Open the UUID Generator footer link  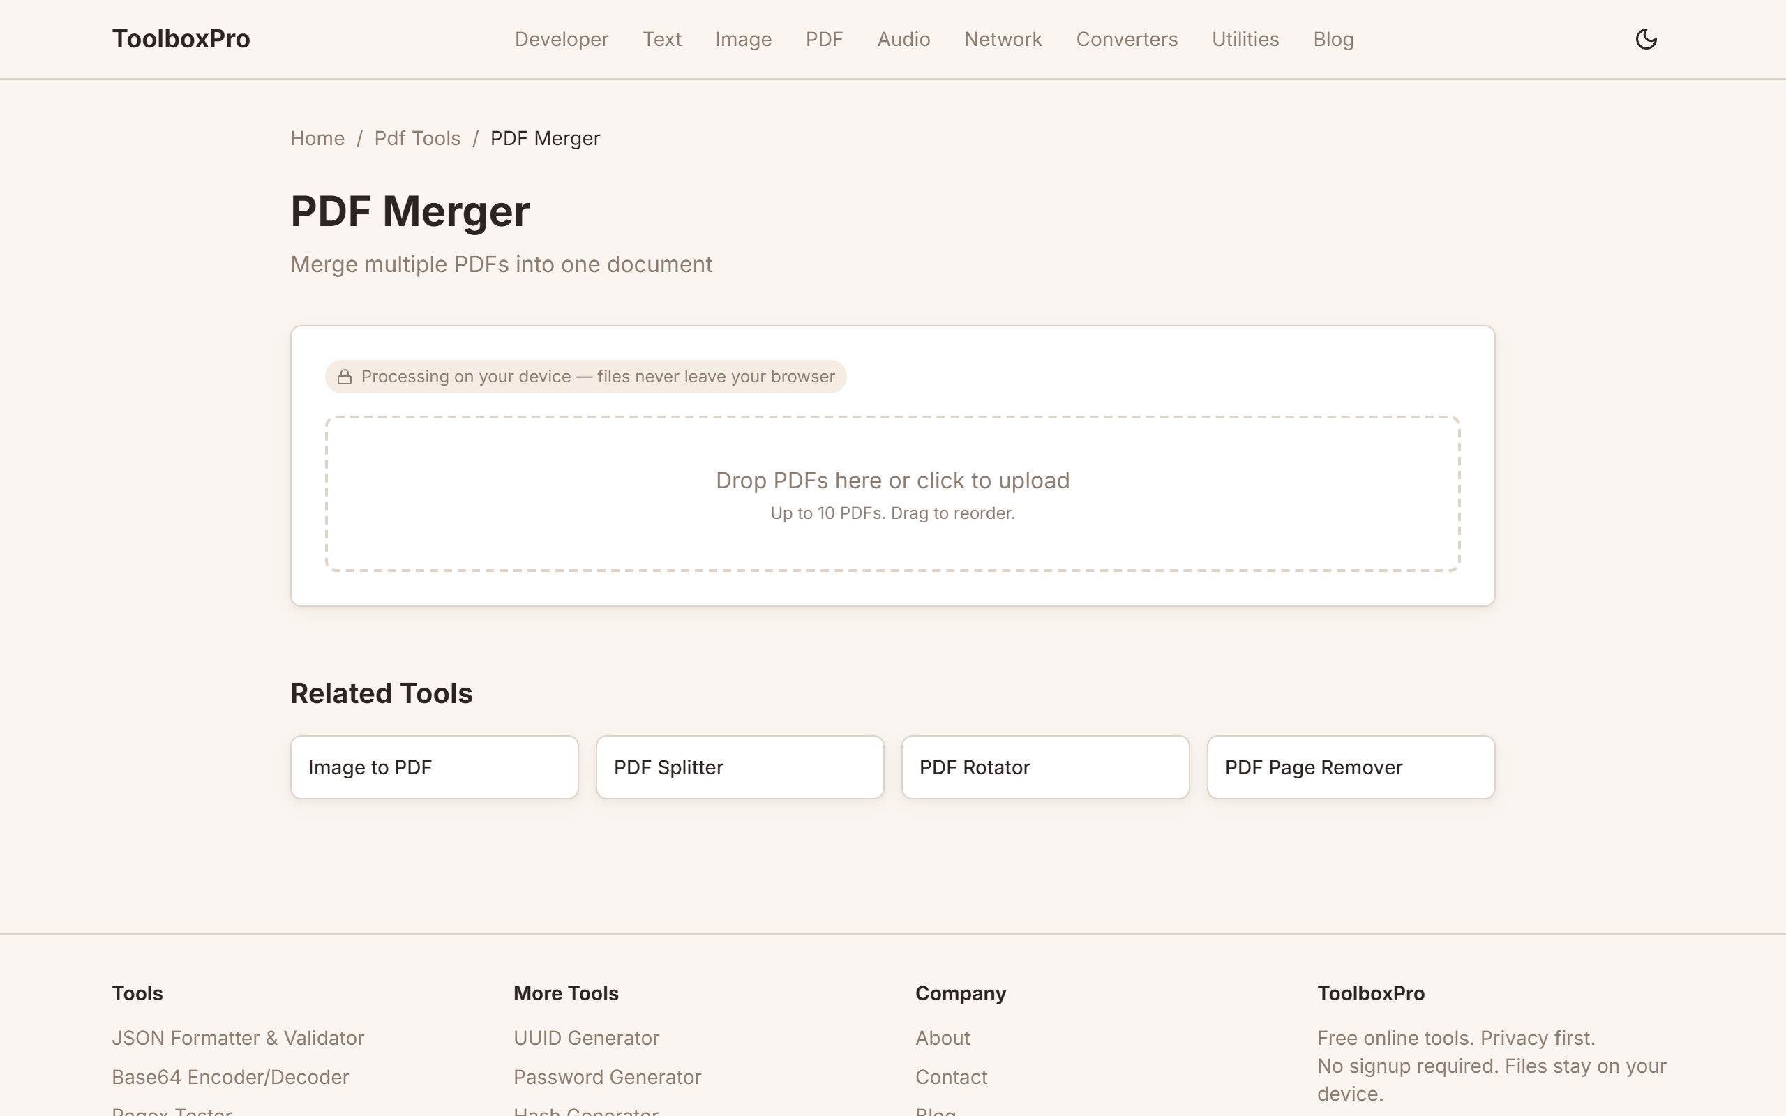click(x=587, y=1038)
